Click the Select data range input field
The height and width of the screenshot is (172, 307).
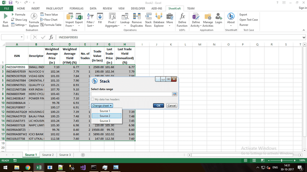[x=131, y=94]
